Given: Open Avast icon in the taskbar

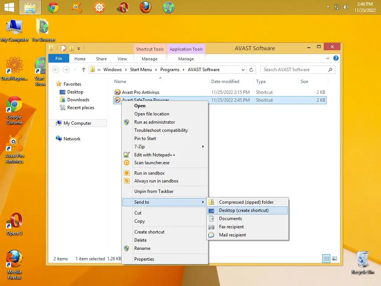Looking at the screenshot, I should coord(76,7).
